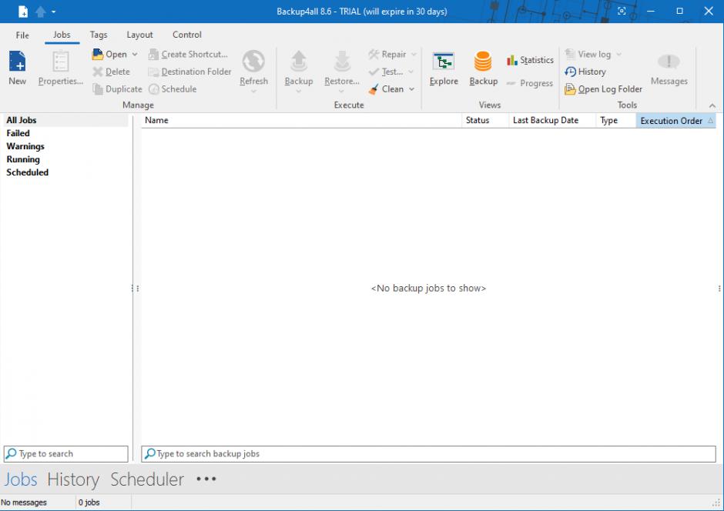Sort by the Name column header
This screenshot has height=511, width=724.
[301, 120]
